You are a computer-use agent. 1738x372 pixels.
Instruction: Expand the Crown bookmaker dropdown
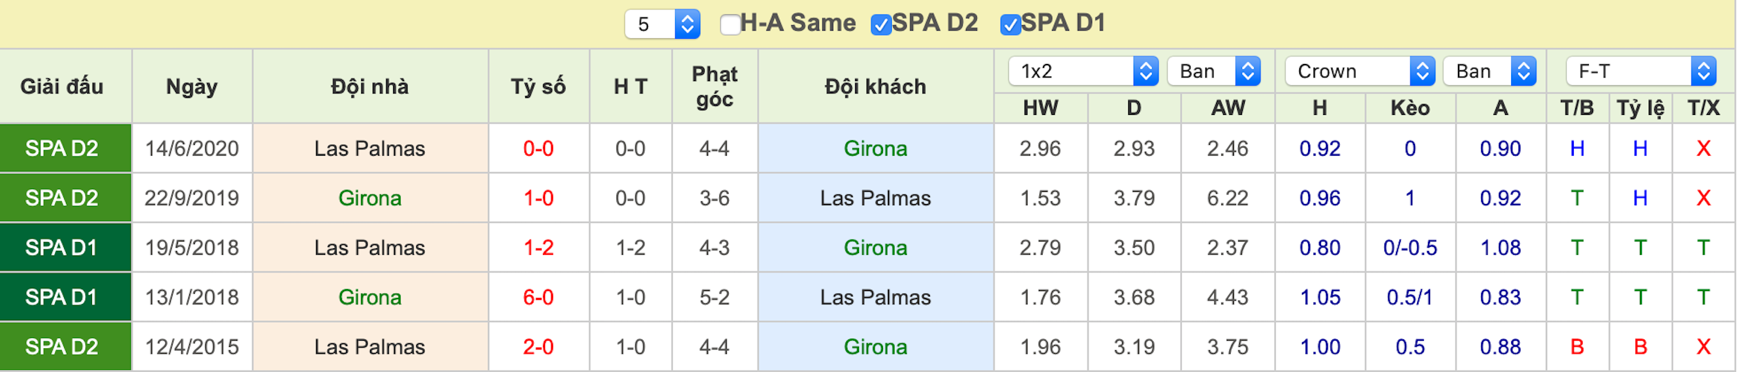click(1360, 71)
